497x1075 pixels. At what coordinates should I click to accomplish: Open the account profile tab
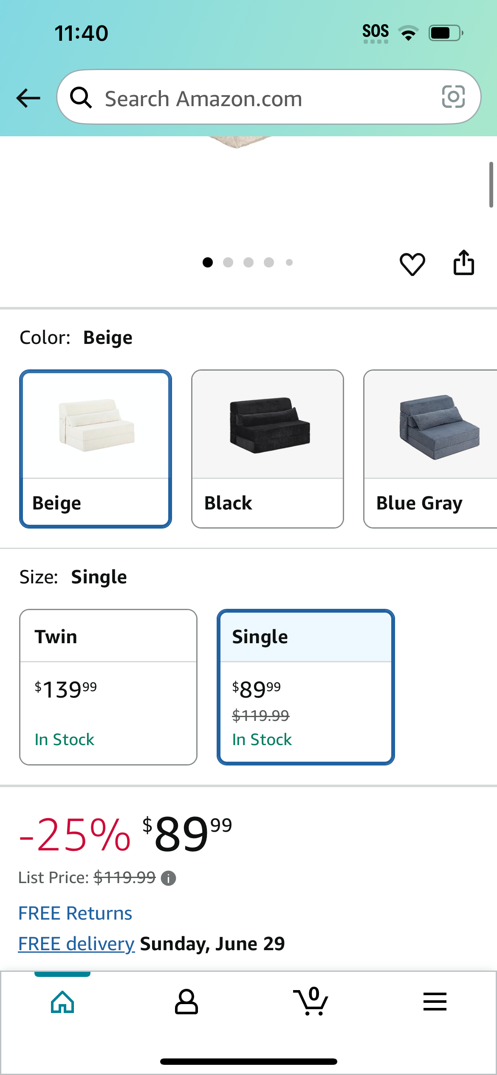186,1002
